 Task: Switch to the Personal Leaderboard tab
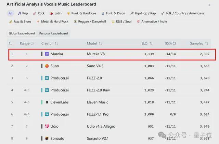click(x=53, y=33)
